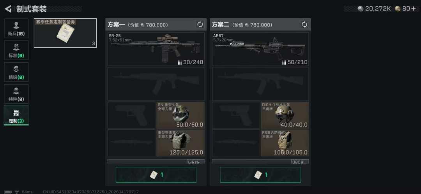Click the 20,272K currency balance
This screenshot has height=194, width=421.
[x=375, y=9]
